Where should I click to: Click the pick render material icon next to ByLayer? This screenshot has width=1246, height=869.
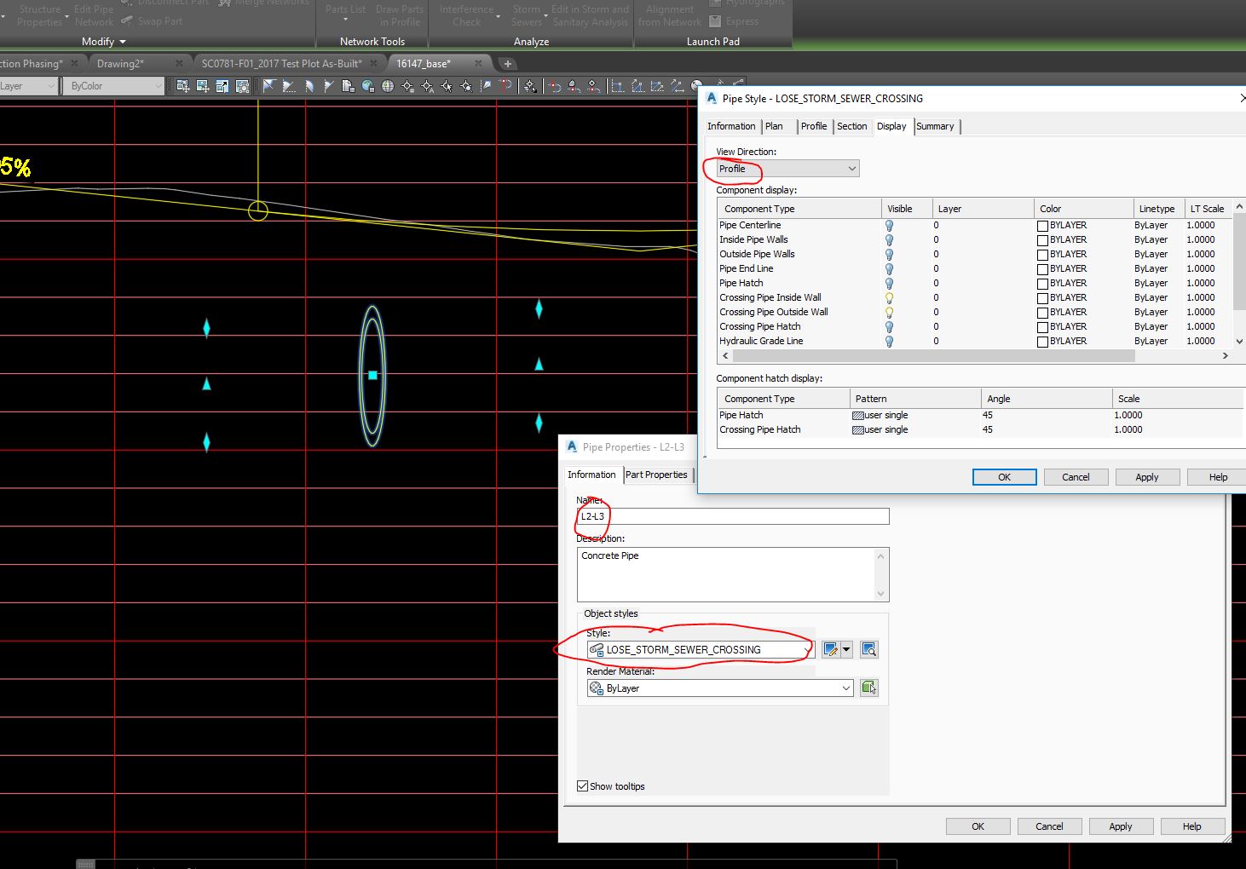868,688
